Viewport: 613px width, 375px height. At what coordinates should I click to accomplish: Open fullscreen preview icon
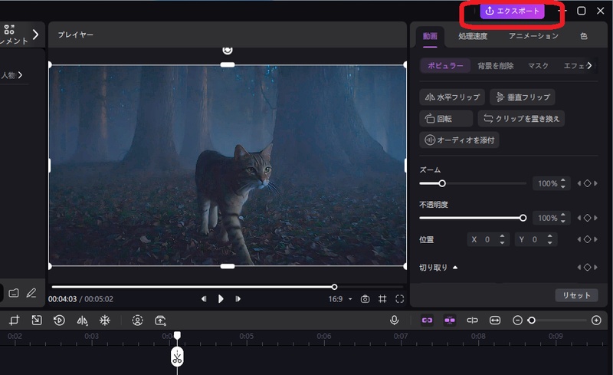399,299
